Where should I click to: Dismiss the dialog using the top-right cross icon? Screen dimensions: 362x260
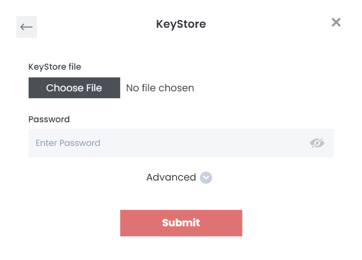coord(336,22)
